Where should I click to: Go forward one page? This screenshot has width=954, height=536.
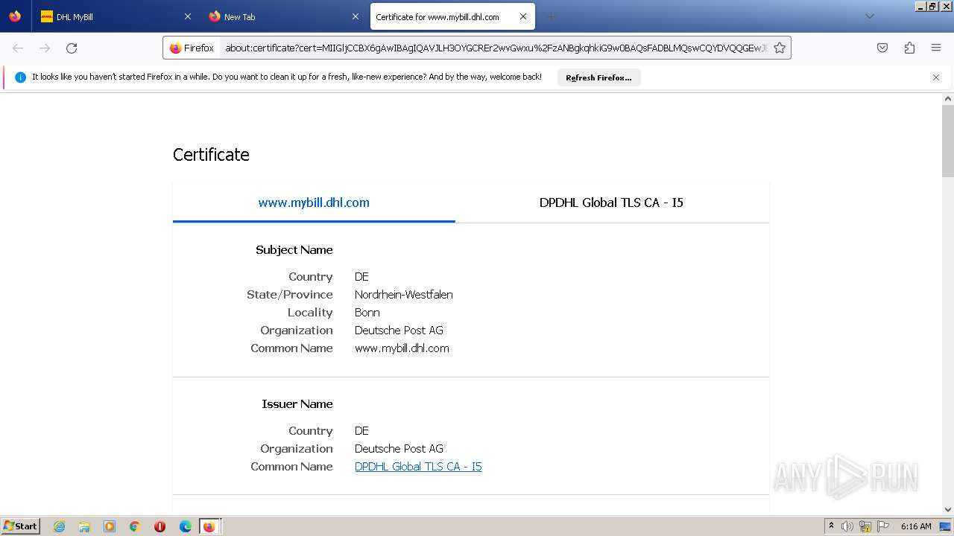(45, 48)
